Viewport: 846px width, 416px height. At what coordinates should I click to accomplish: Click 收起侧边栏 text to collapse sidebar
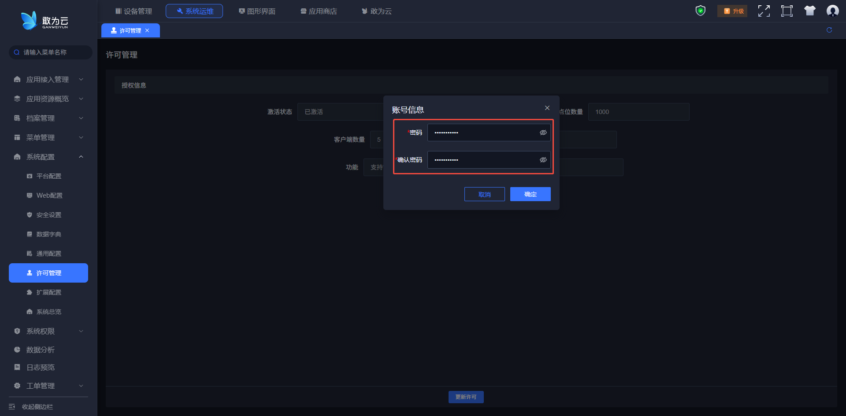[37, 407]
